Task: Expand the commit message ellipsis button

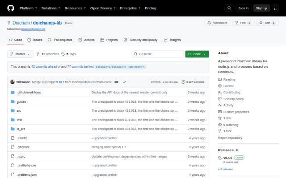Action: [116, 82]
